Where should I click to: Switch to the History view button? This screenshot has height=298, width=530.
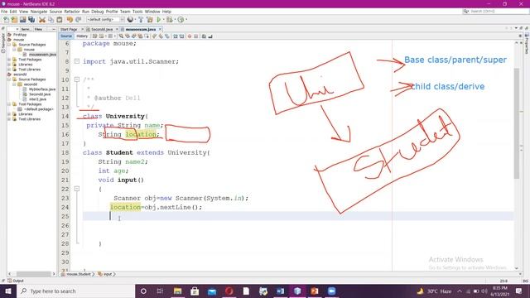click(82, 36)
